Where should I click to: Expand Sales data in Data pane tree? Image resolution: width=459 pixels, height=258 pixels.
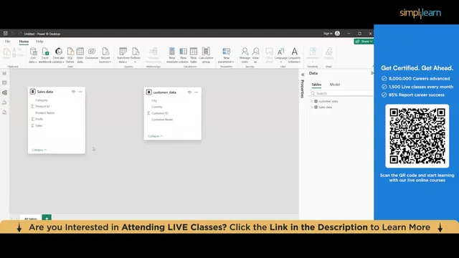pyautogui.click(x=312, y=107)
